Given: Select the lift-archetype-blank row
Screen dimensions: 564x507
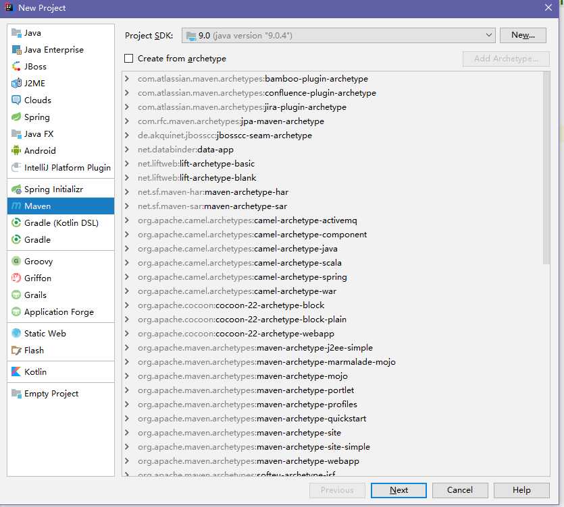Looking at the screenshot, I should pyautogui.click(x=333, y=178).
